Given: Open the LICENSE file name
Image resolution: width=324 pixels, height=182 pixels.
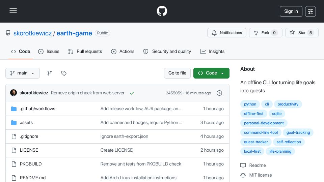Looking at the screenshot, I should (29, 150).
